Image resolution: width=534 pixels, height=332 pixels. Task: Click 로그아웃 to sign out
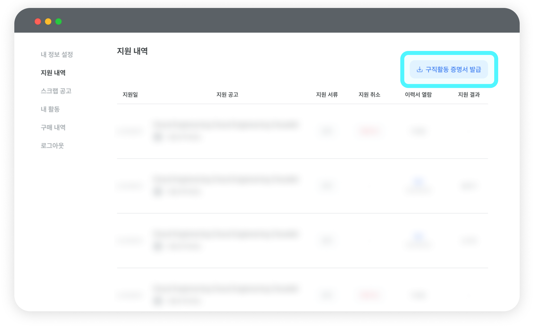point(52,145)
